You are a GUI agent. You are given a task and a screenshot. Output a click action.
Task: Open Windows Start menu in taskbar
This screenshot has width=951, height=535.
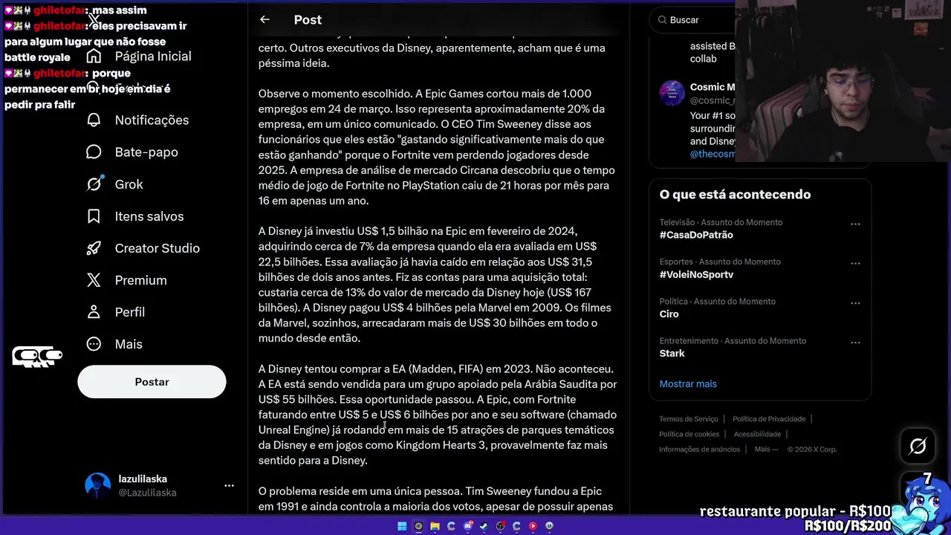(402, 526)
